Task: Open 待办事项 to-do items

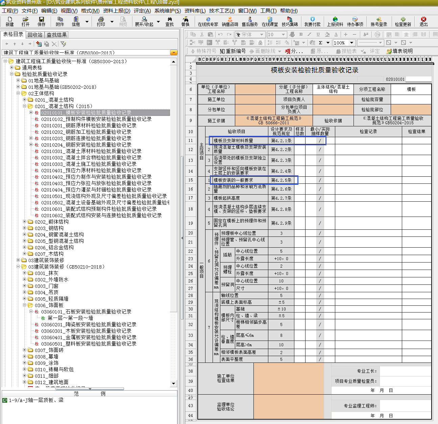Action: coord(355,21)
